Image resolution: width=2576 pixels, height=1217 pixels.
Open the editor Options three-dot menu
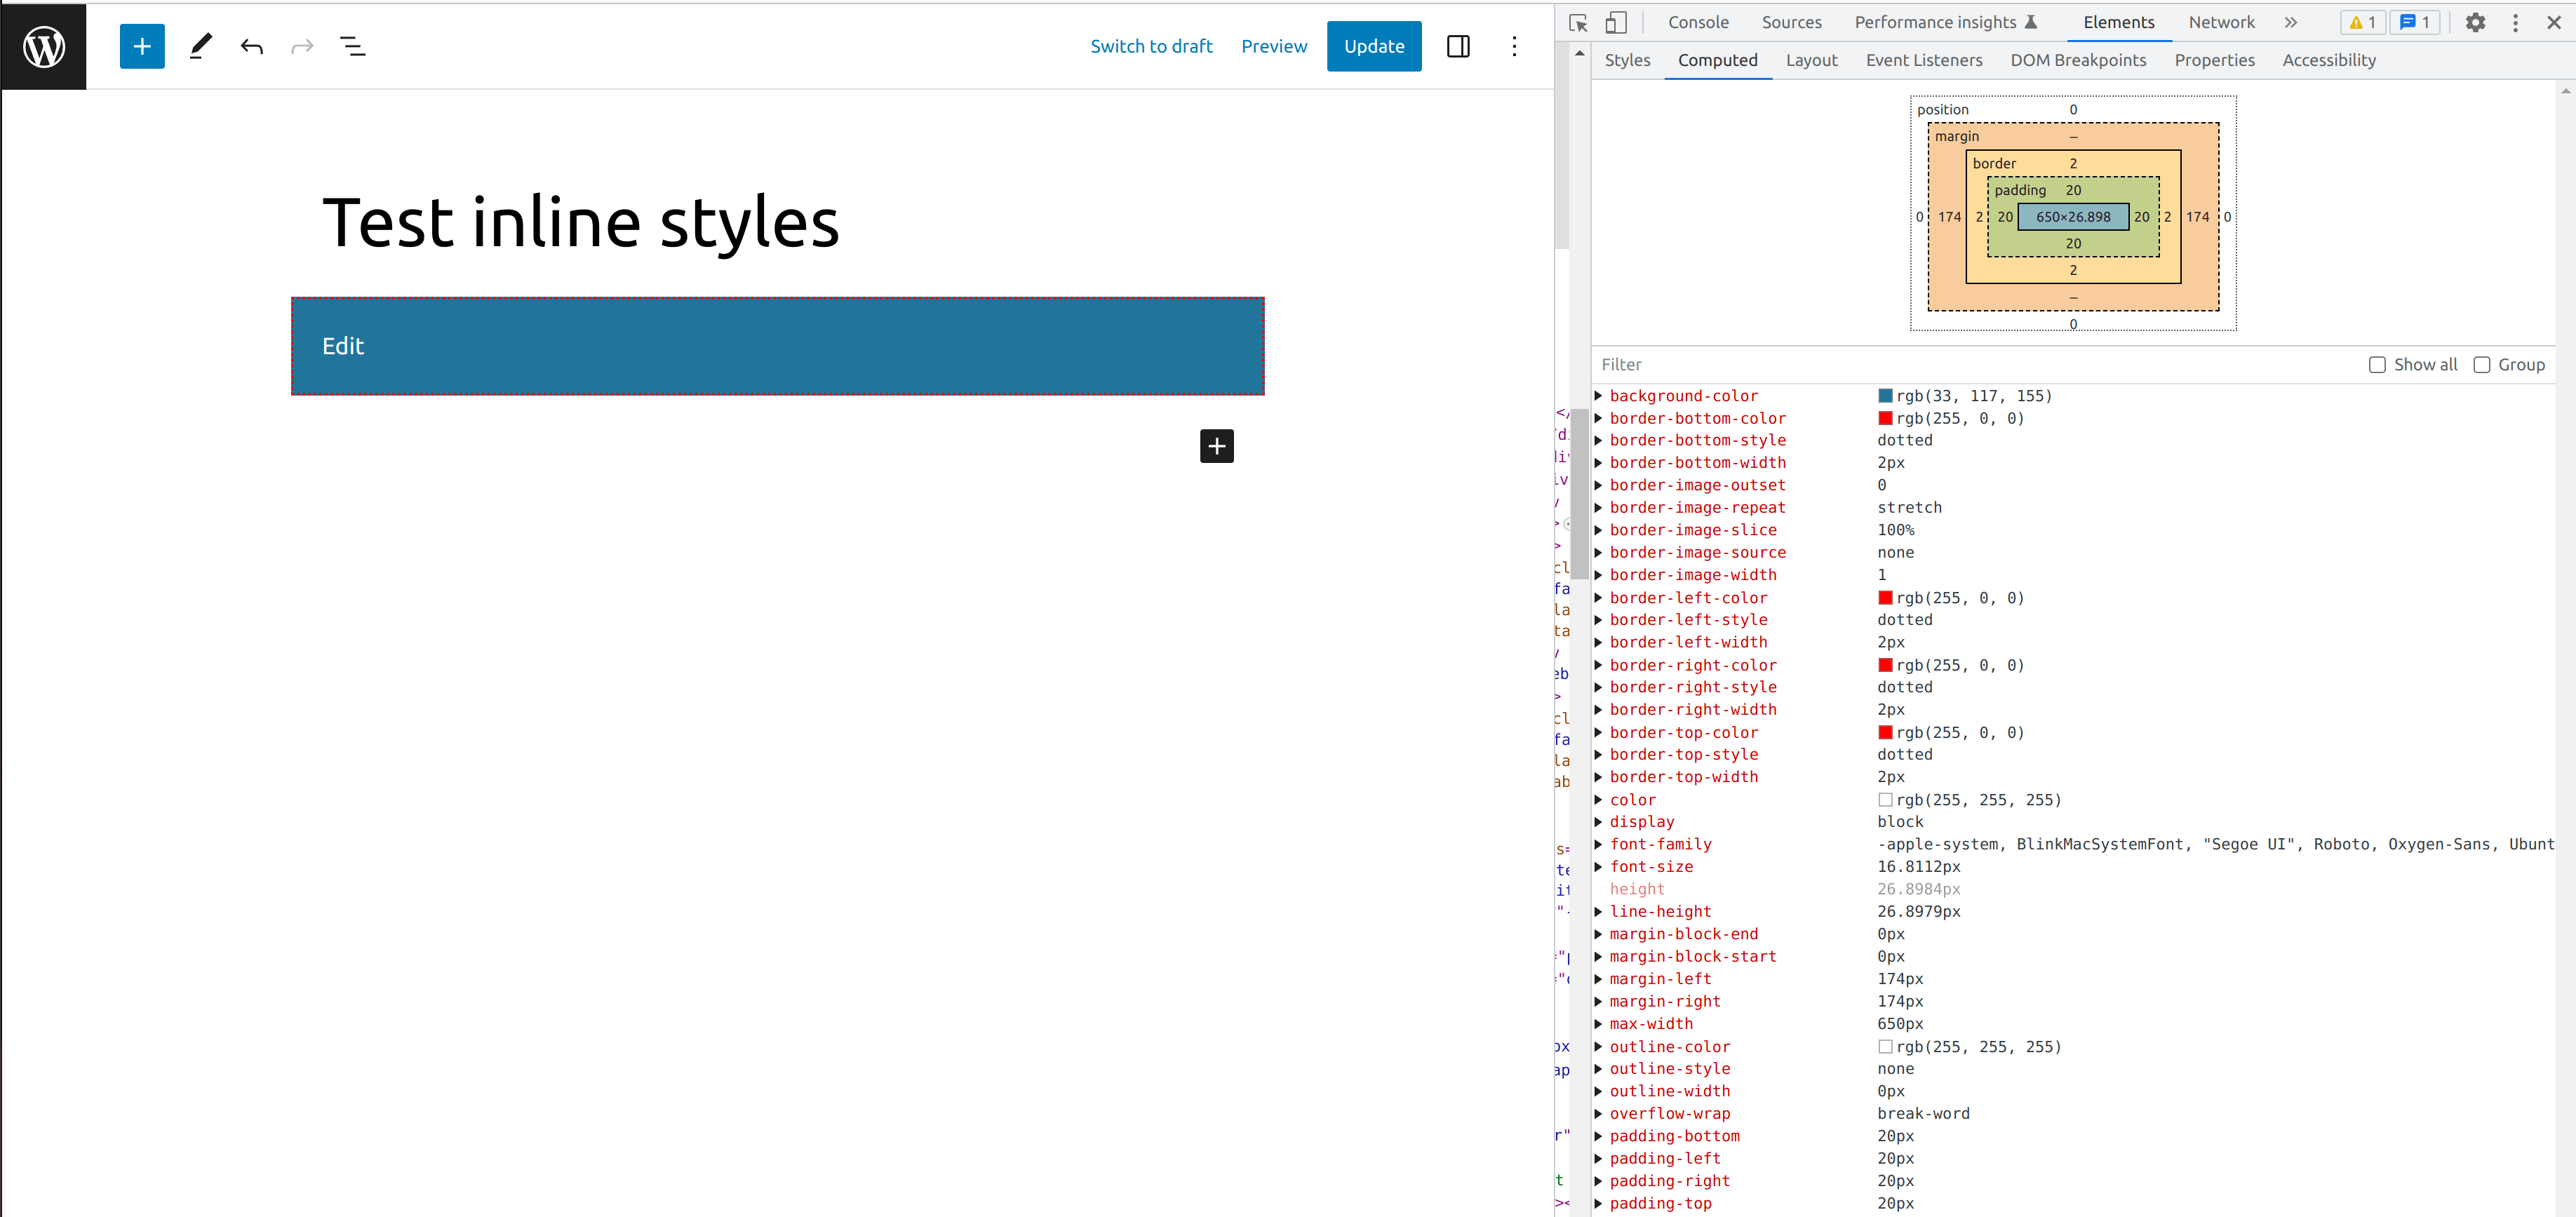[1514, 46]
